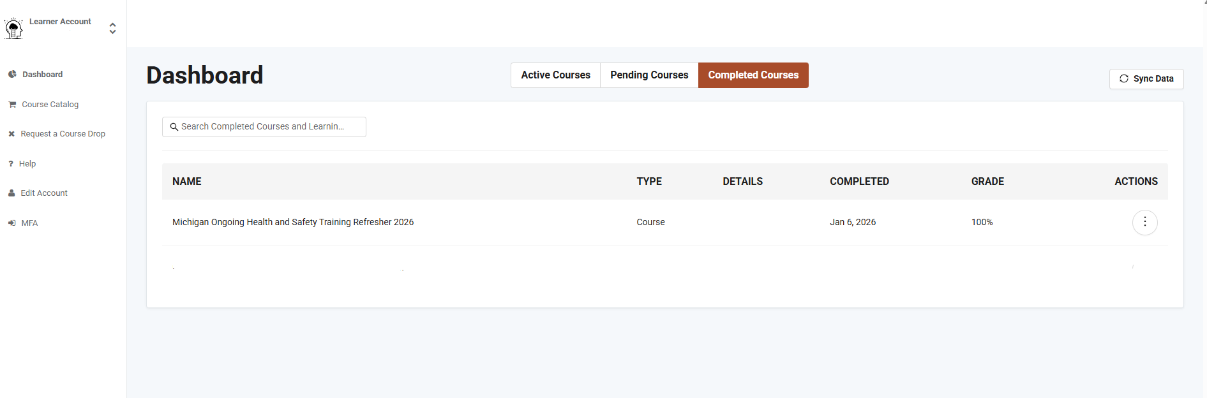Switch to the Pending Courses tab
The image size is (1207, 398).
pos(649,75)
